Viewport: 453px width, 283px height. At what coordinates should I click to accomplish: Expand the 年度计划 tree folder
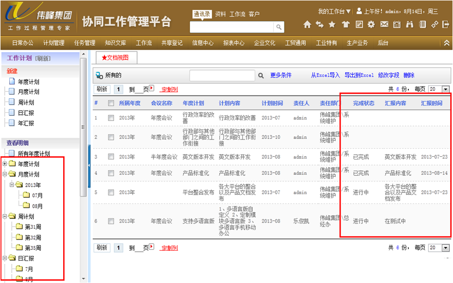(5, 164)
